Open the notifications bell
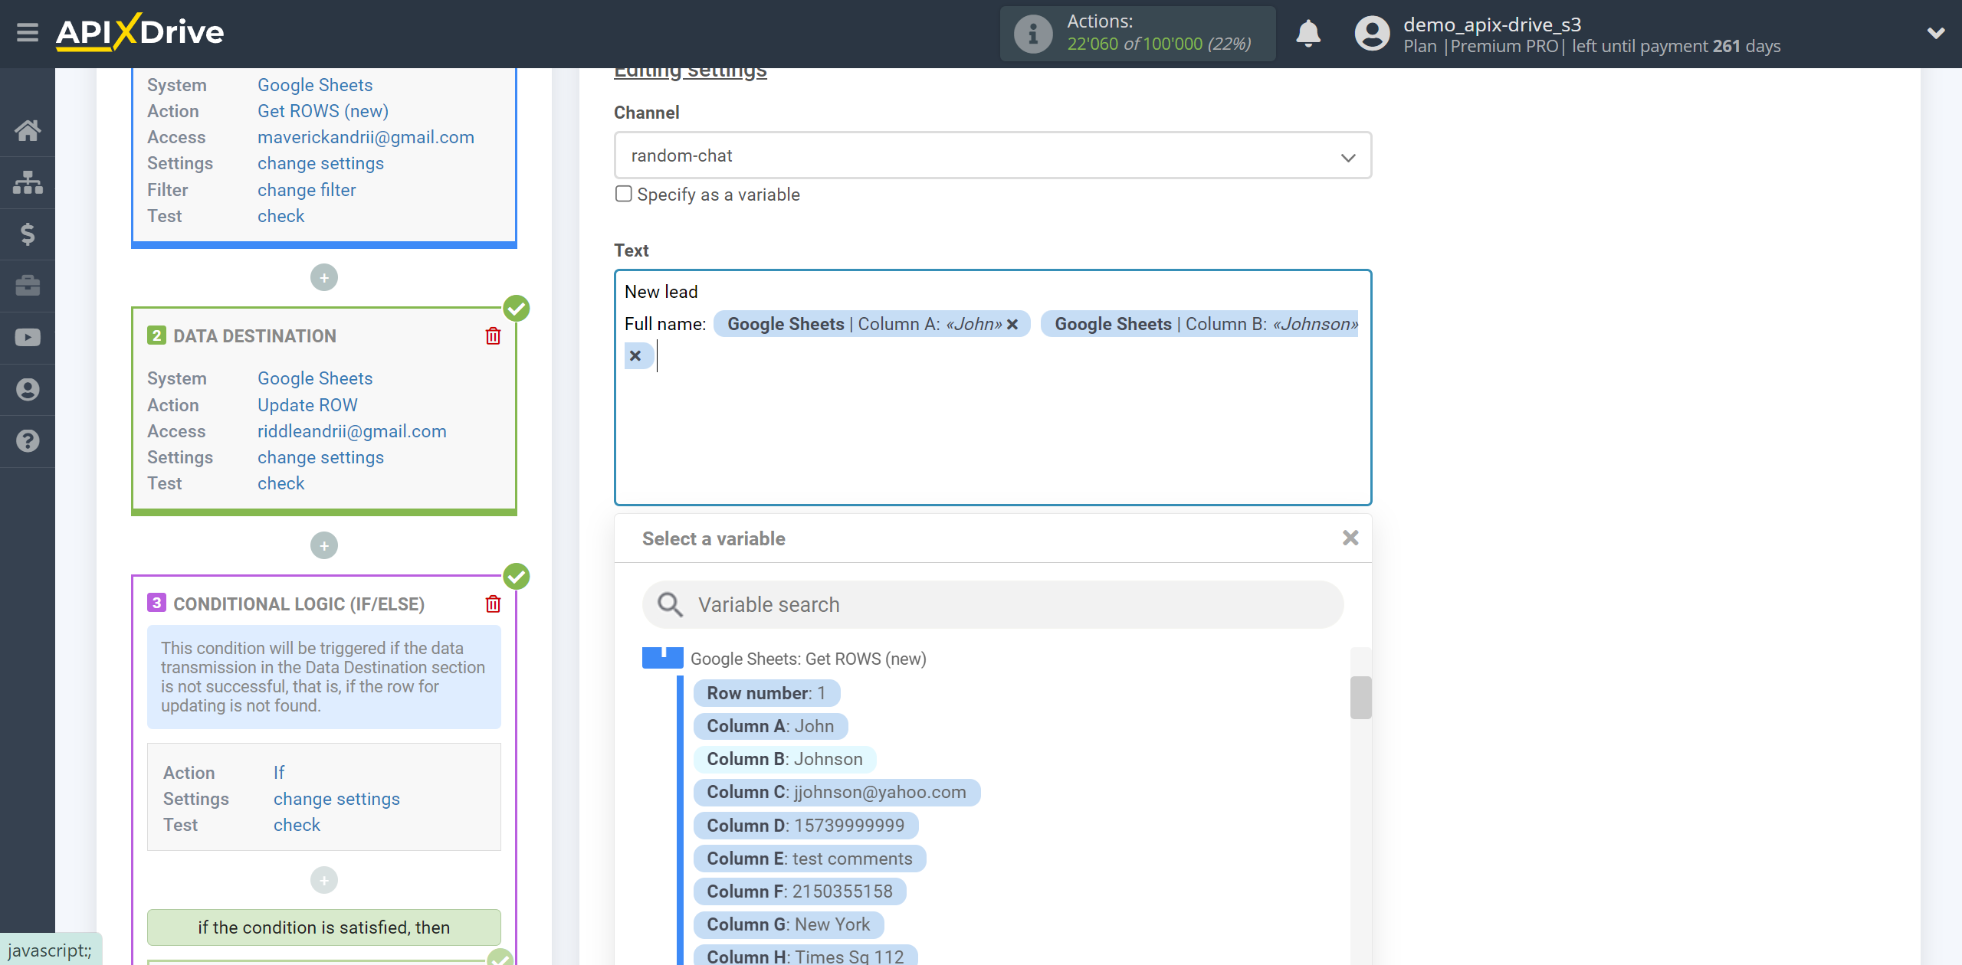 pyautogui.click(x=1308, y=34)
